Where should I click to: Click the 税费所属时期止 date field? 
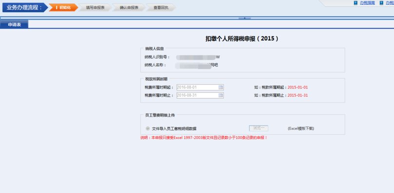pyautogui.click(x=200, y=95)
